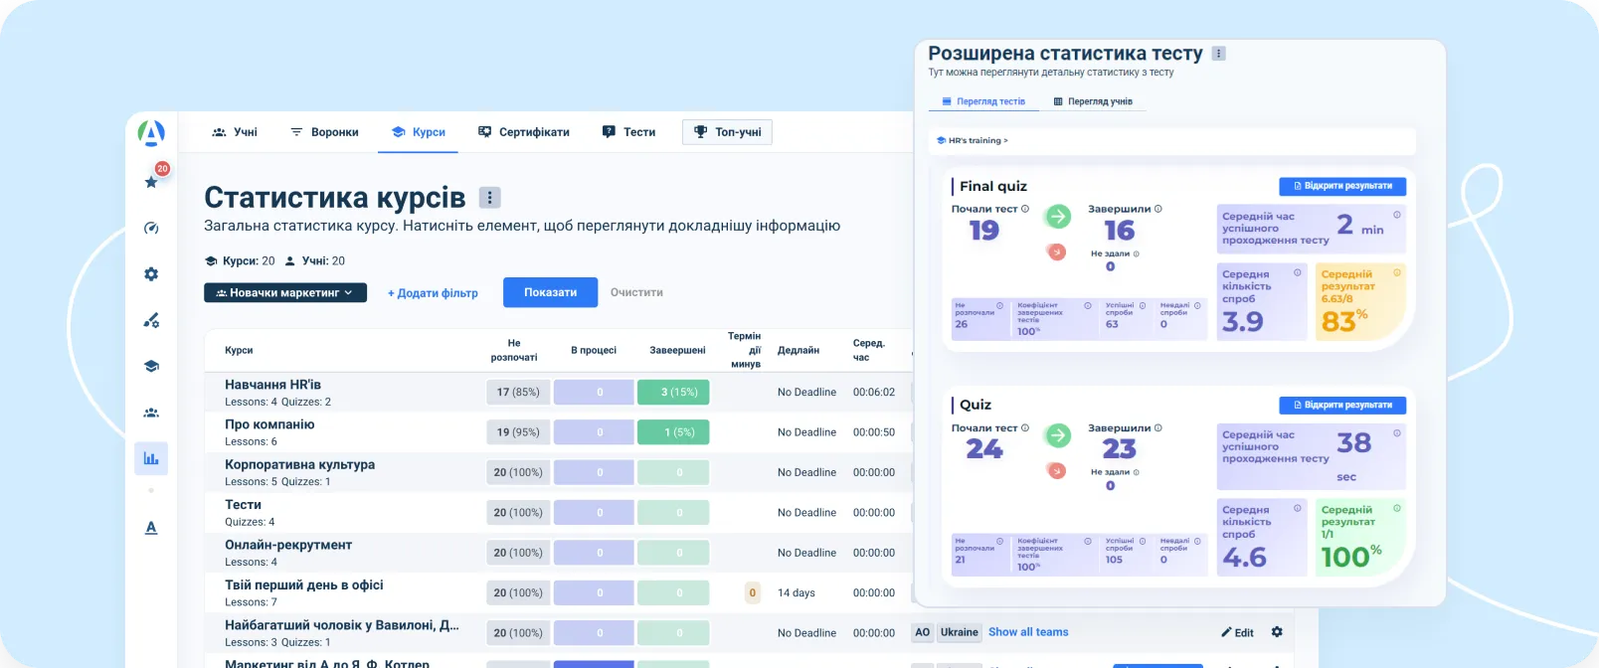Click the star icon with 20 badge

point(152,181)
